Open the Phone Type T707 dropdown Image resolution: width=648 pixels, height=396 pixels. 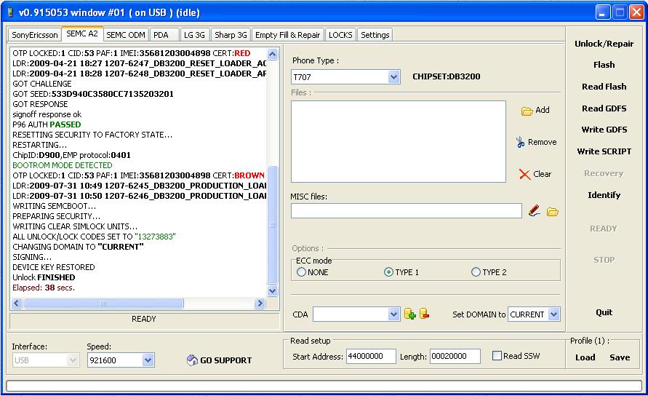(394, 77)
